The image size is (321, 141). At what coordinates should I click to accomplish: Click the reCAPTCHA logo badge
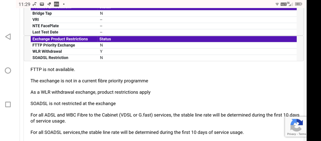pos(296,125)
